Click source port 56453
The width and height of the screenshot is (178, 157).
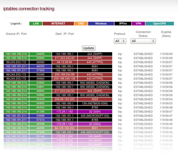click(40, 108)
